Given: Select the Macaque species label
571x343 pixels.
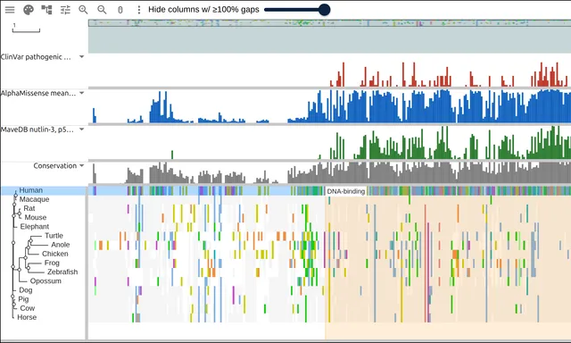Looking at the screenshot, I should click(x=34, y=199).
